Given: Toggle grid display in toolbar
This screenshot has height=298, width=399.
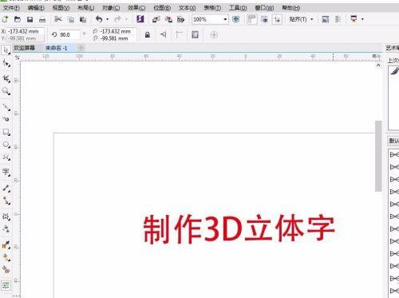Looking at the screenshot, I should pyautogui.click(x=264, y=19).
